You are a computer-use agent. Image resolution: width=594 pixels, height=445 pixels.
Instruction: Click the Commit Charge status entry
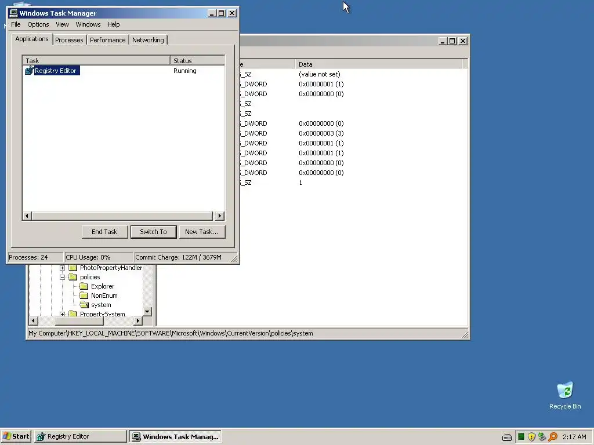[x=183, y=257]
